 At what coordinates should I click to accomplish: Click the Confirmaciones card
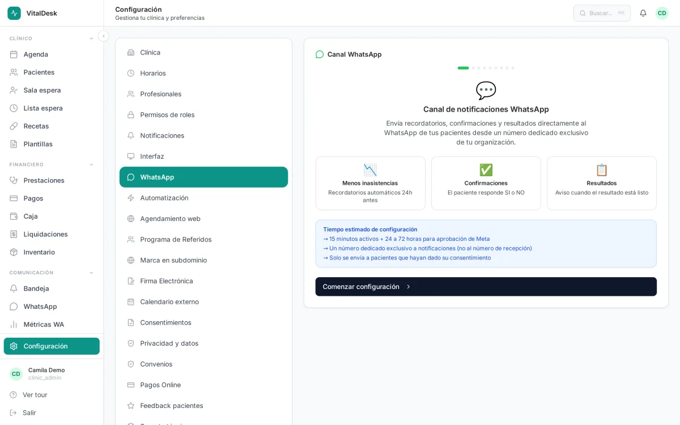(486, 183)
